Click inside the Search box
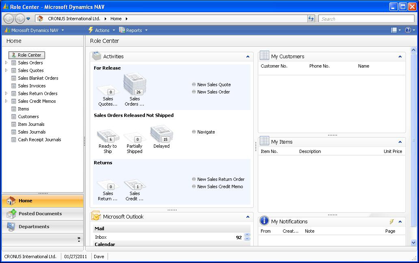 [x=366, y=19]
